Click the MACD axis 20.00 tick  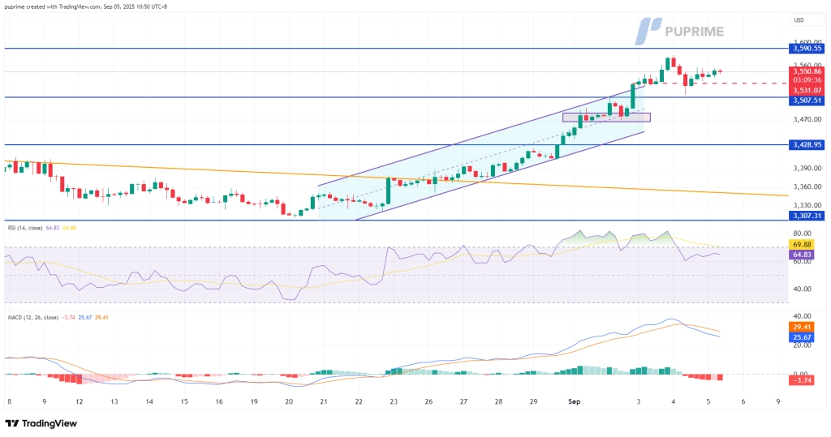(802, 345)
